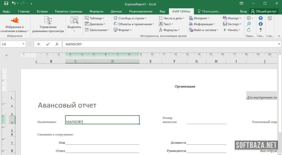This screenshot has height=155, width=282.
Task: Click the Save icon in quick access toolbar
Action: tap(6, 3)
